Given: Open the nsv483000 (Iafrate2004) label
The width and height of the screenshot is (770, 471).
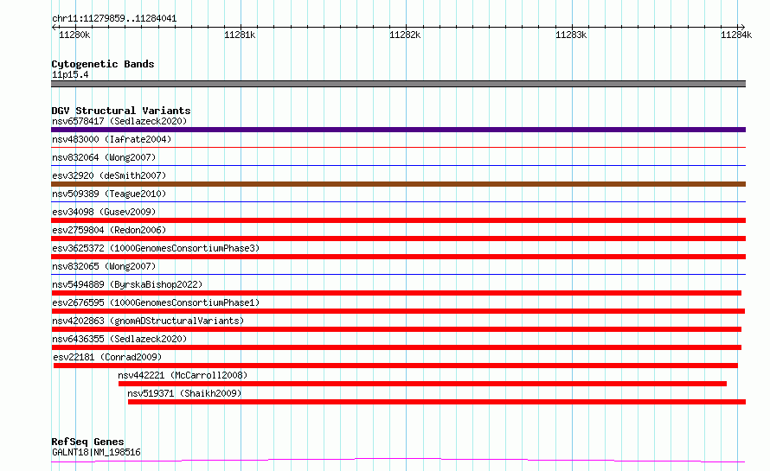Looking at the screenshot, I should [x=112, y=139].
